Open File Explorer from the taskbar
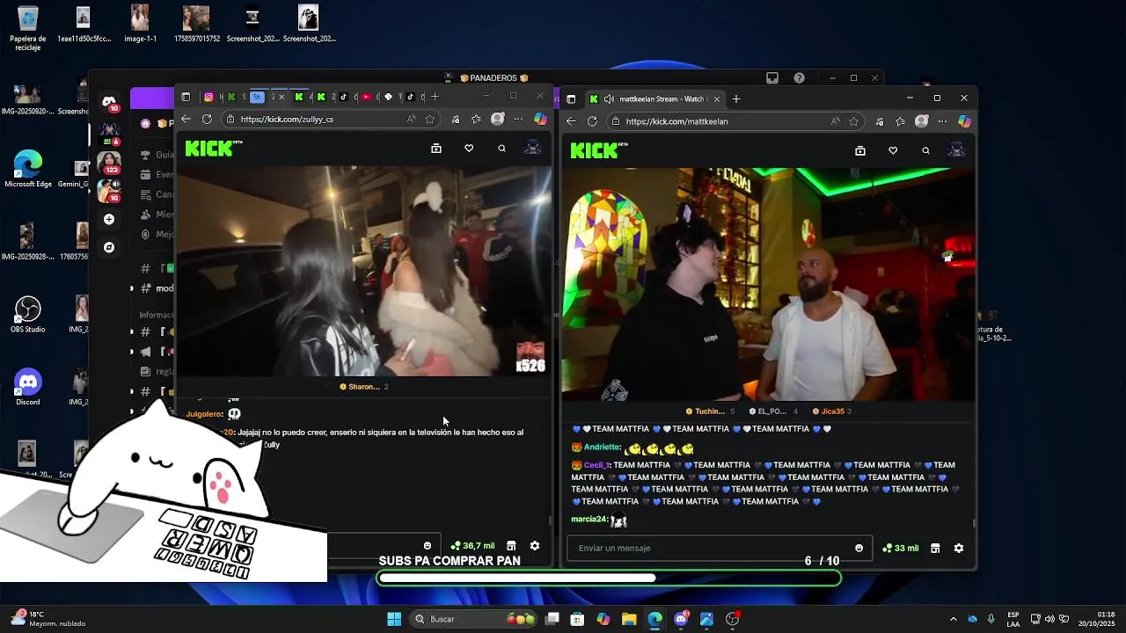Screen dimensions: 1126x633 tap(629, 619)
